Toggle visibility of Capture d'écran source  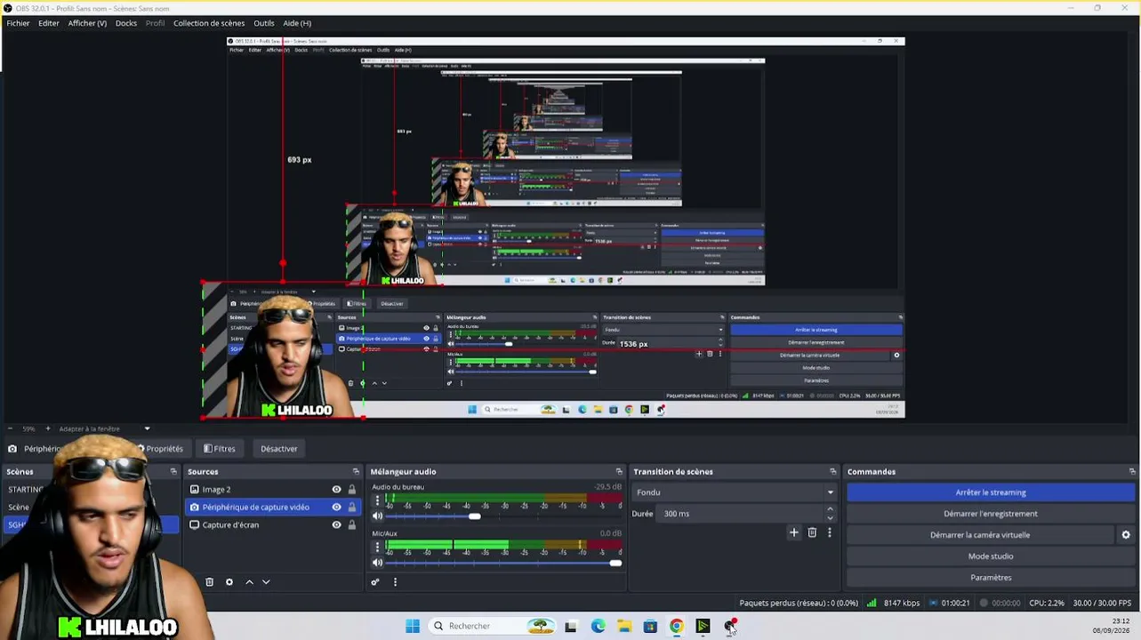[336, 525]
